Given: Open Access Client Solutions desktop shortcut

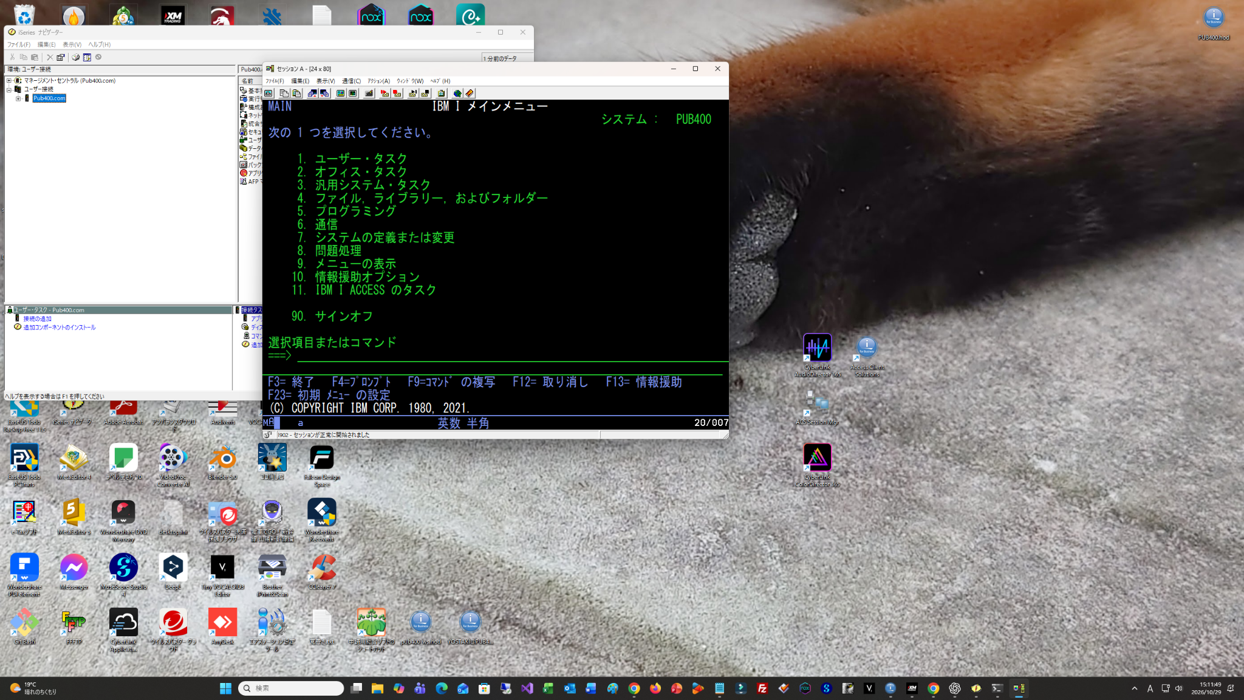Looking at the screenshot, I should click(867, 357).
